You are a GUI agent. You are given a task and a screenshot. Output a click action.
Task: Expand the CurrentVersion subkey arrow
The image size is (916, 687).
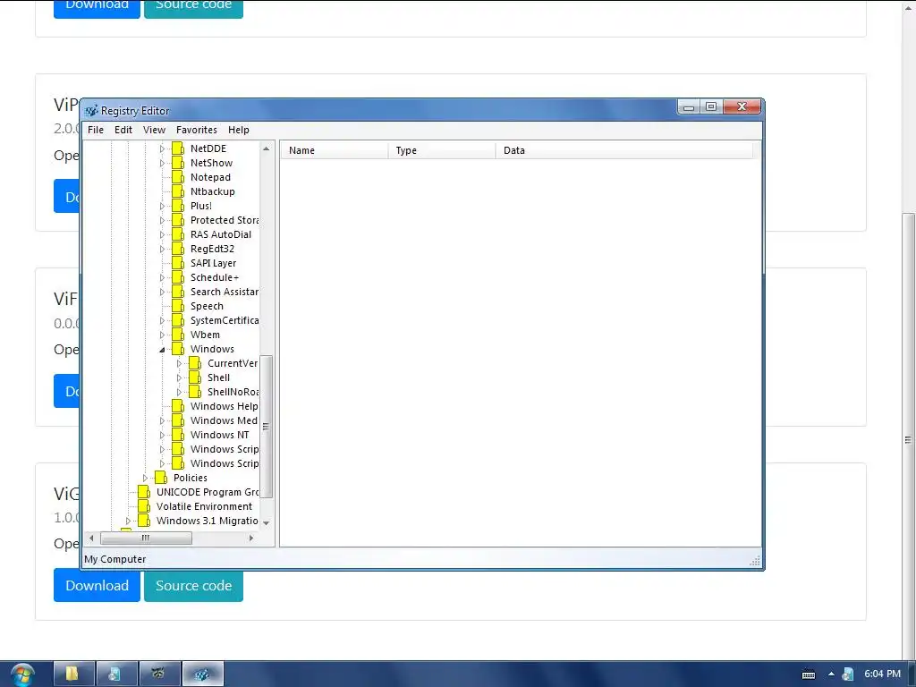click(179, 363)
